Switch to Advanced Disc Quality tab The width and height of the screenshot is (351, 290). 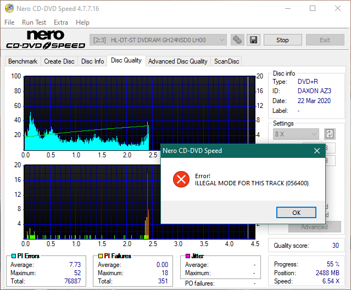pyautogui.click(x=178, y=61)
